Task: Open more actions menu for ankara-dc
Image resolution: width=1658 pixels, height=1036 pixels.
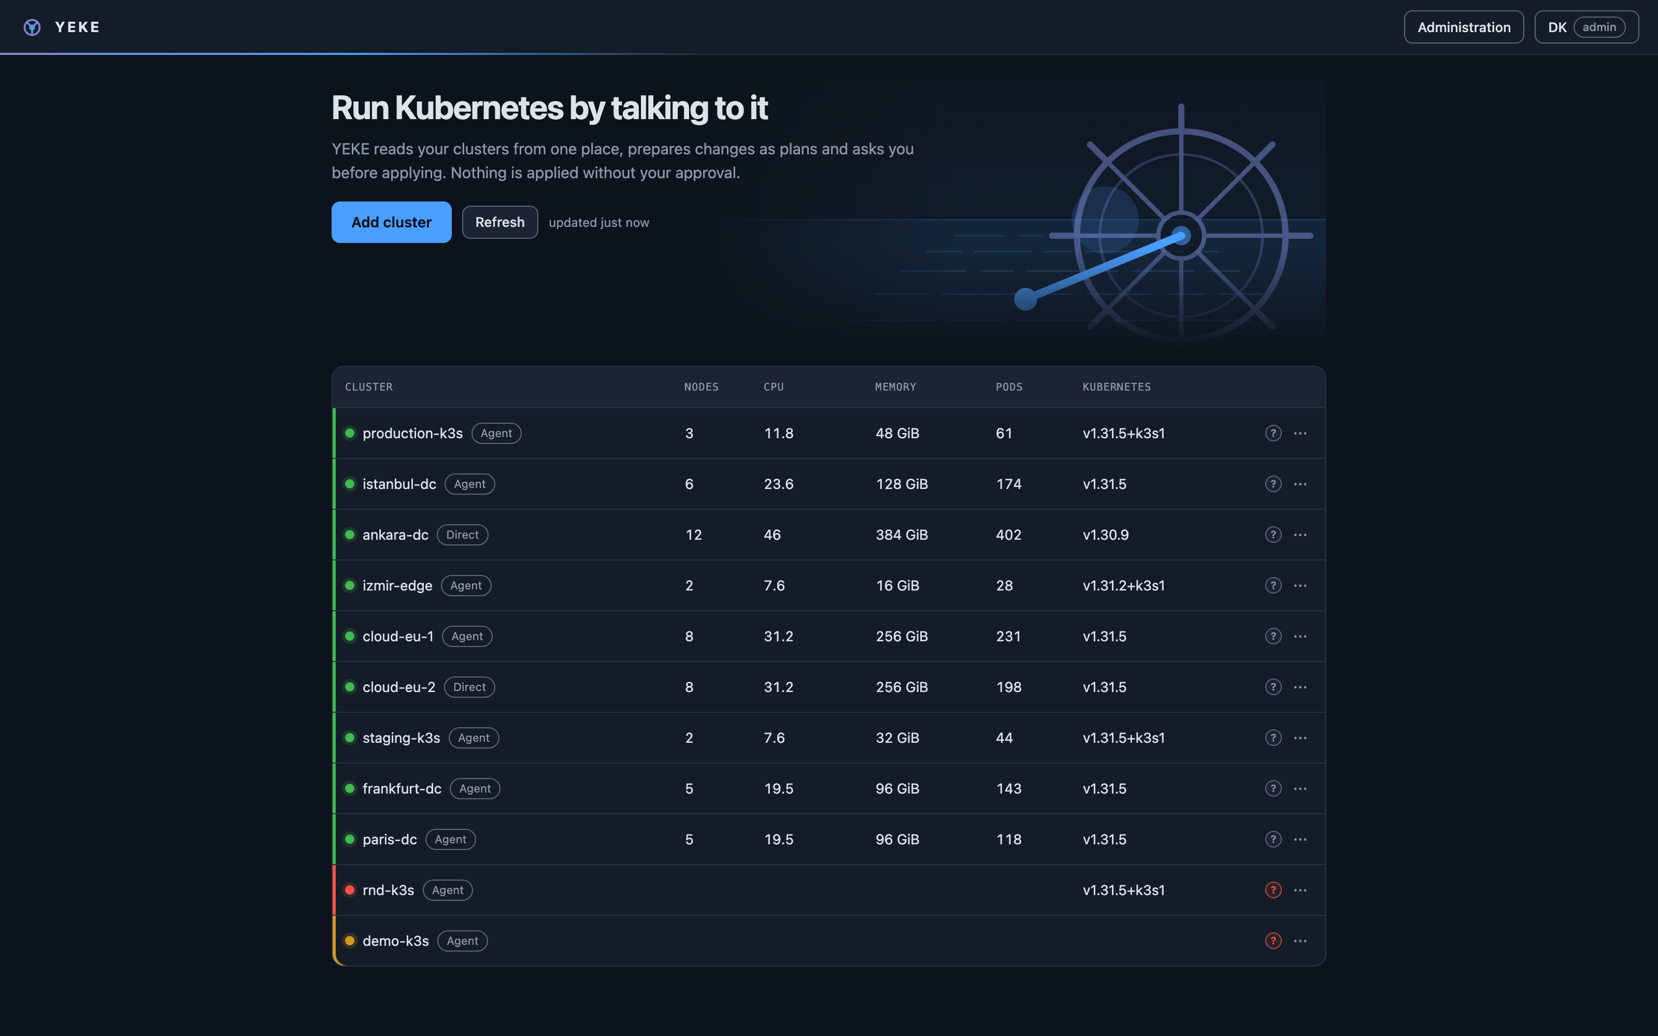Action: 1299,535
